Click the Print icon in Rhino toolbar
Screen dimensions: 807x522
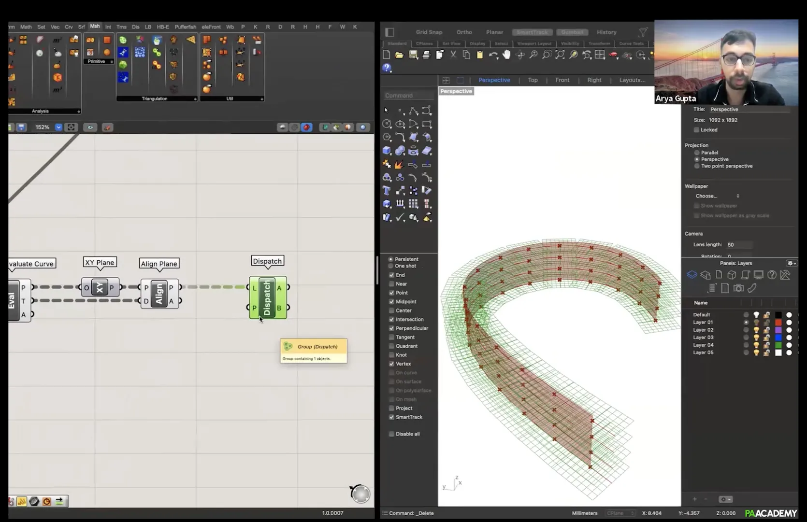pyautogui.click(x=426, y=55)
